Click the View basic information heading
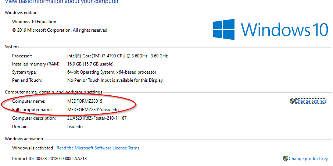333x166 pixels. click(62, 2)
